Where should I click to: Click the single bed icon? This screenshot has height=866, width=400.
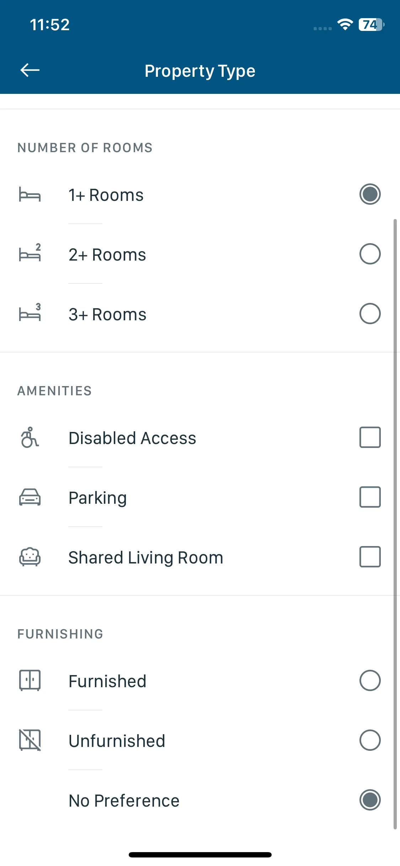(30, 194)
